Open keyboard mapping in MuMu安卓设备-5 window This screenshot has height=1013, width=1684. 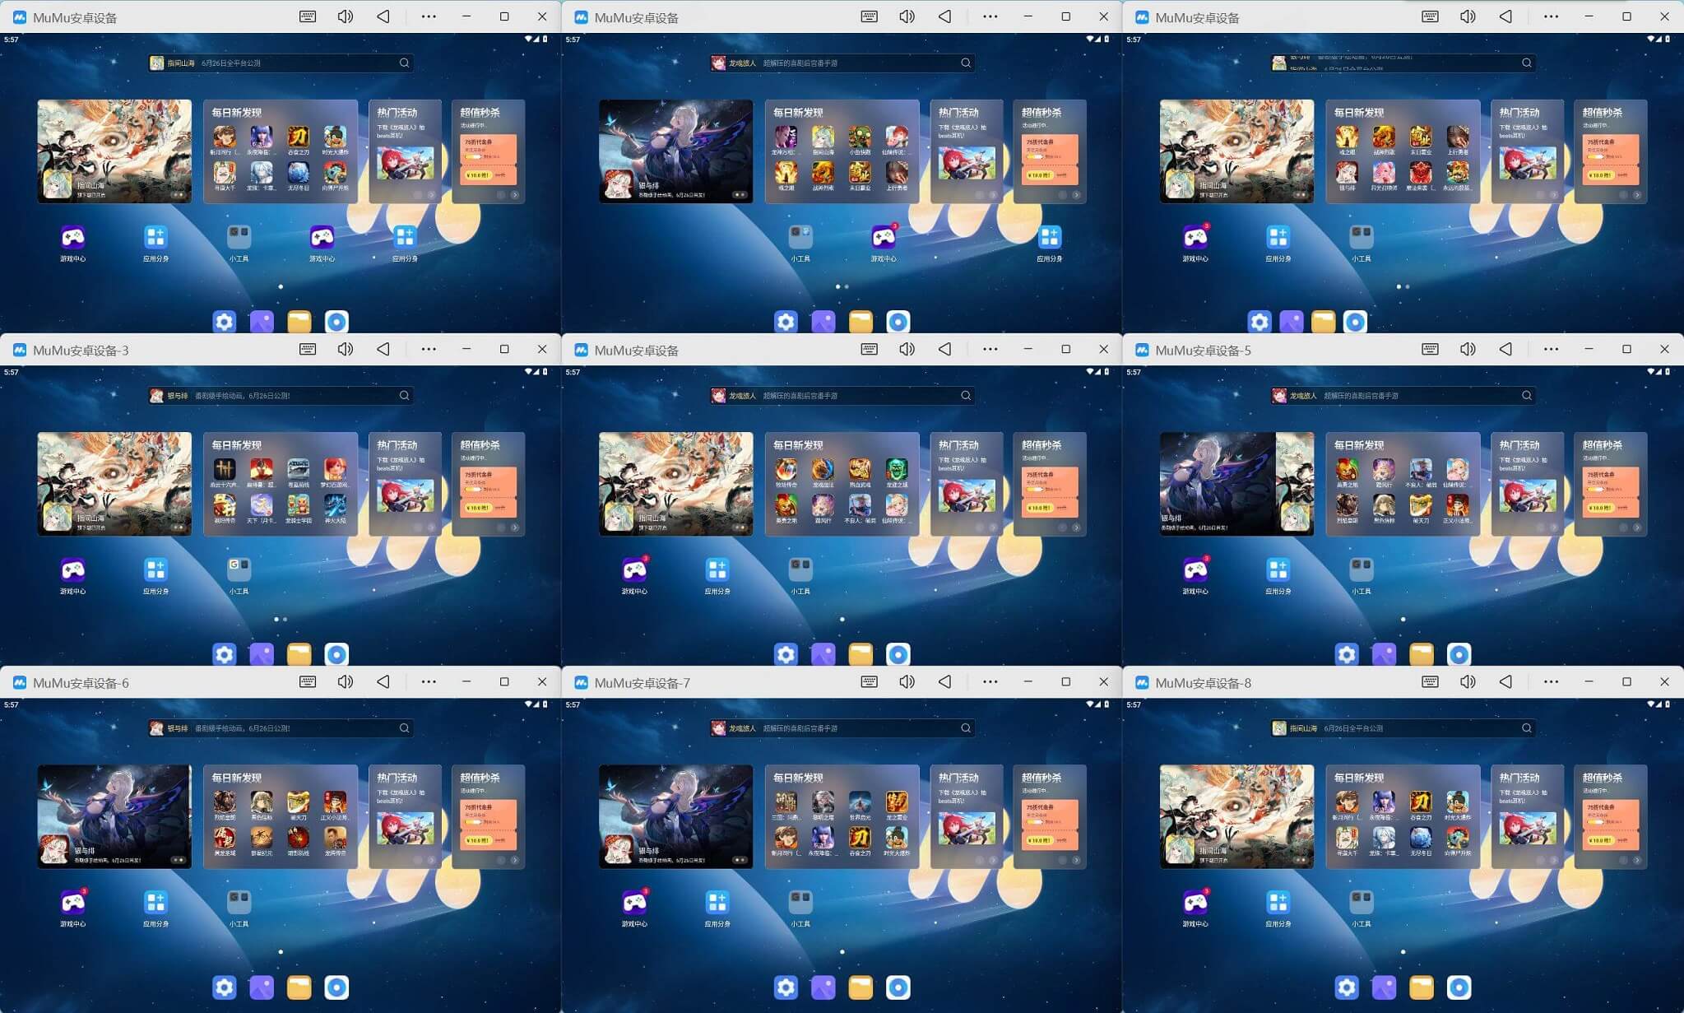[x=1430, y=349]
